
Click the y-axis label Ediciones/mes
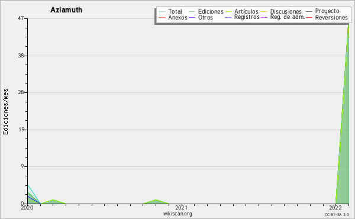click(x=5, y=112)
